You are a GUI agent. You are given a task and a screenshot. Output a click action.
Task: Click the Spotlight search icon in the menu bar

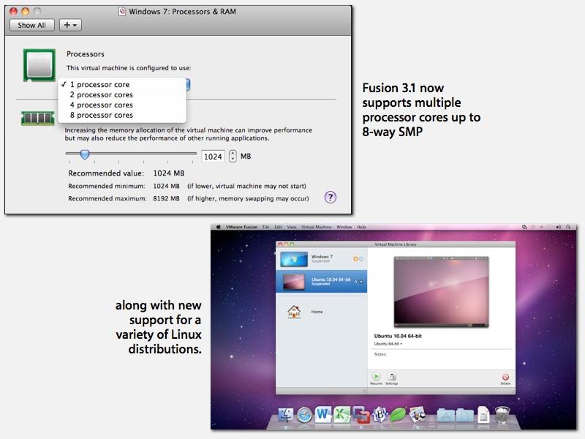(568, 227)
